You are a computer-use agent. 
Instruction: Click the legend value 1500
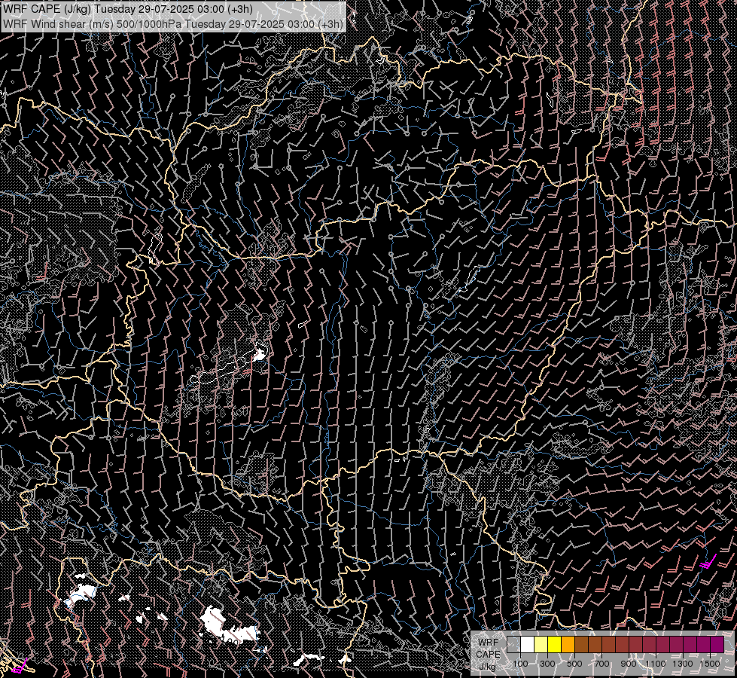710,664
